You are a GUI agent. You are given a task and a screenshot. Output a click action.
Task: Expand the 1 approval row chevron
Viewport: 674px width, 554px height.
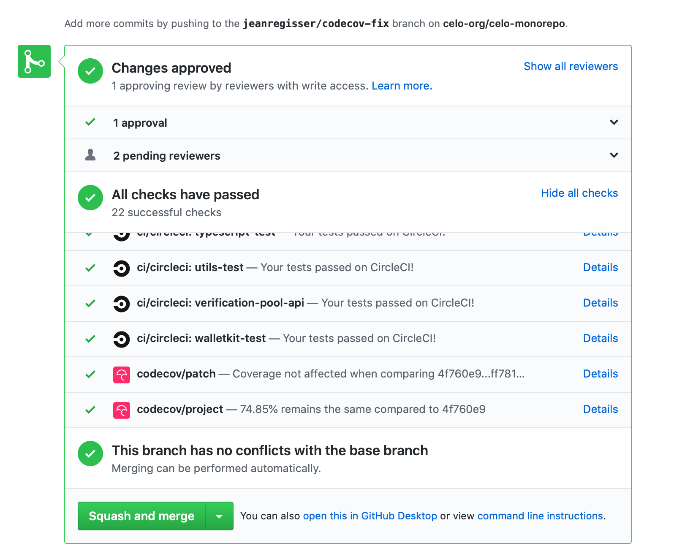coord(614,122)
